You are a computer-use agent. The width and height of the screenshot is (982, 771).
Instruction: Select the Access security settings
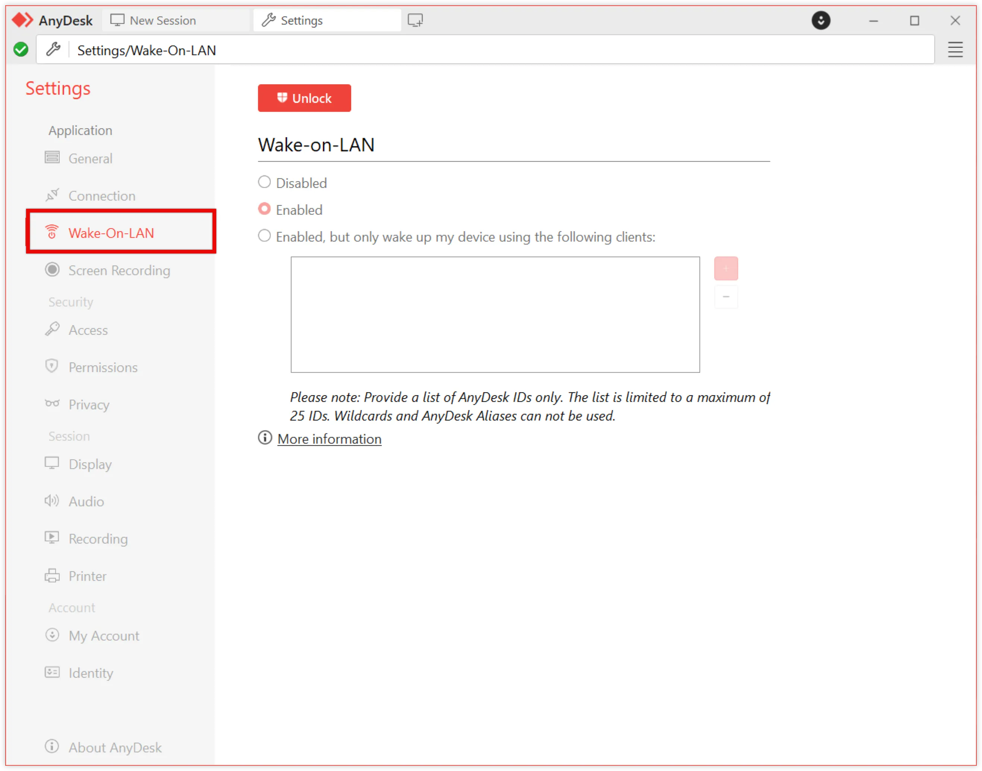(88, 330)
